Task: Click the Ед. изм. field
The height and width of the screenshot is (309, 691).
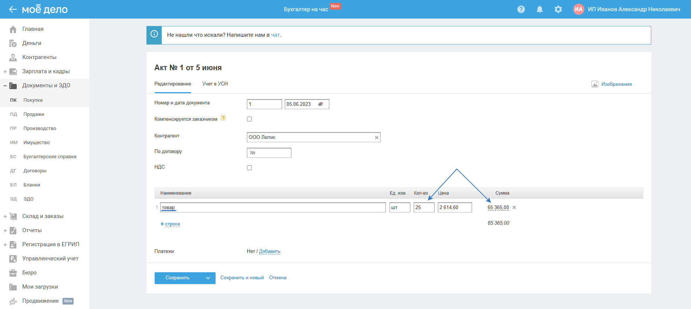Action: 400,207
